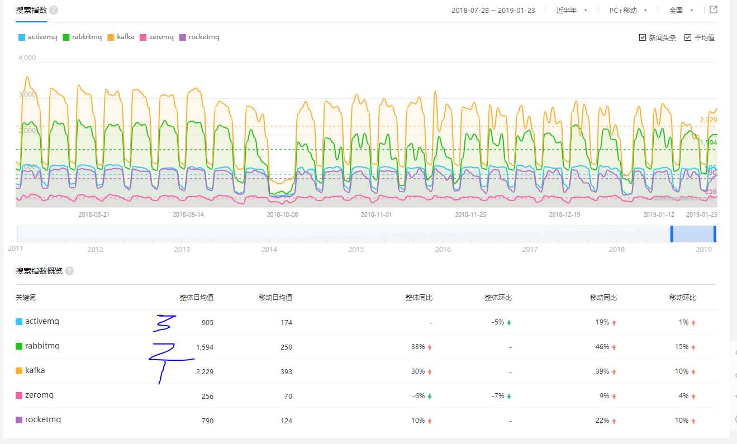Click the left handle of the timeline range slider
The width and height of the screenshot is (737, 444).
pos(672,234)
